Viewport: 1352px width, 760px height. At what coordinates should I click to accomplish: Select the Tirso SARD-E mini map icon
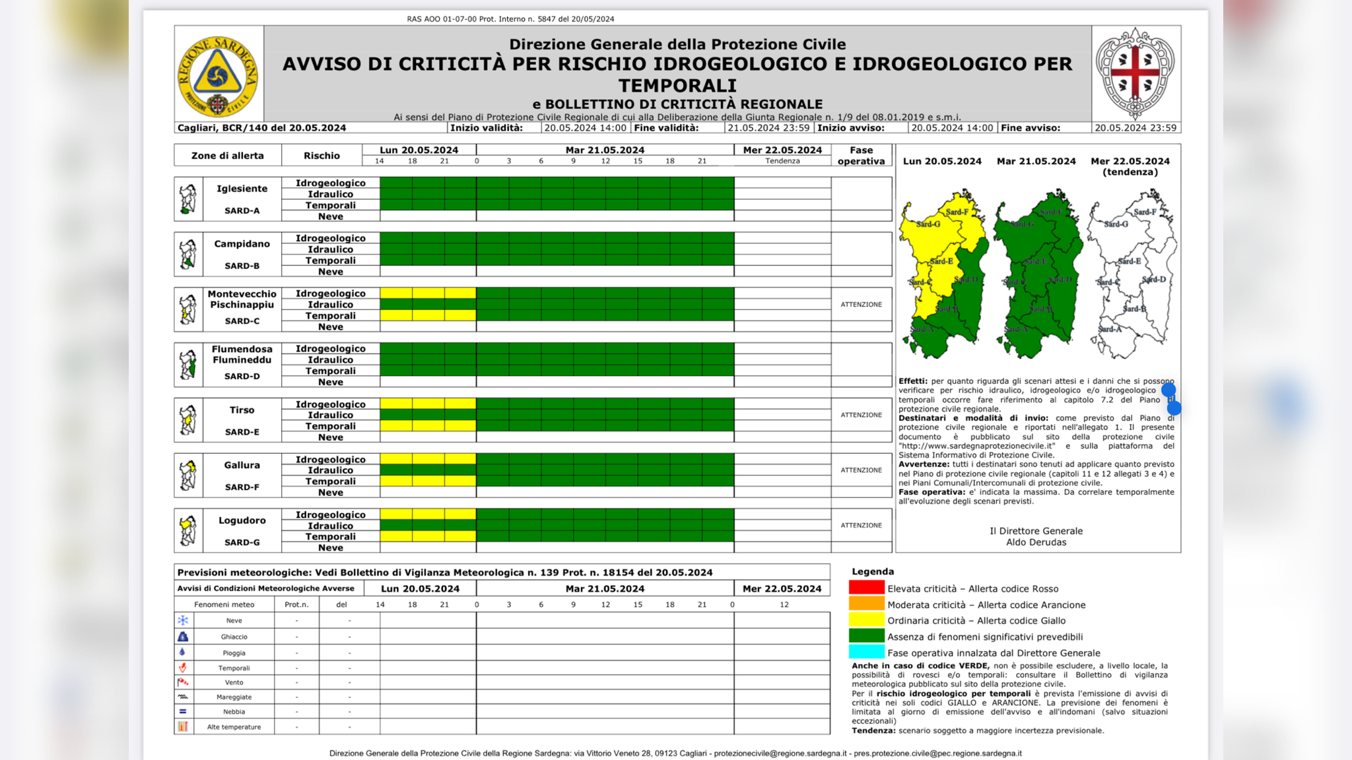[x=188, y=420]
